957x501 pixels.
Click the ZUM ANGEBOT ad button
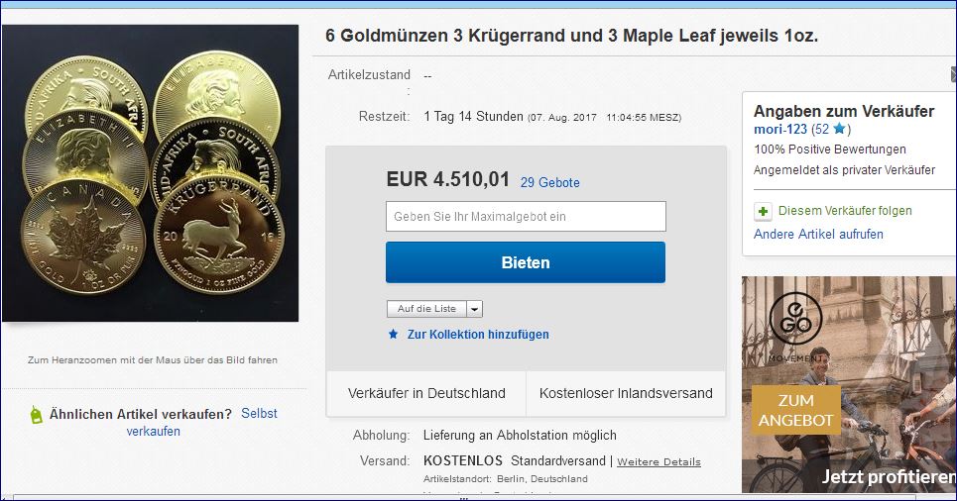pyautogui.click(x=795, y=410)
